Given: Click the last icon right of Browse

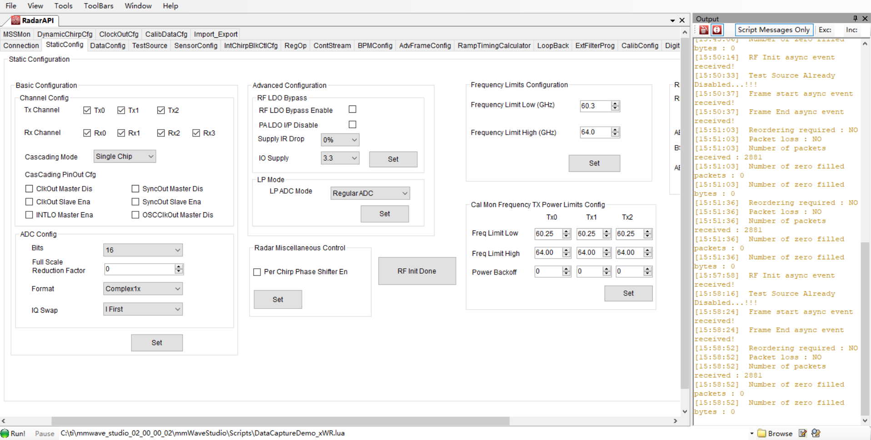Looking at the screenshot, I should (x=816, y=433).
